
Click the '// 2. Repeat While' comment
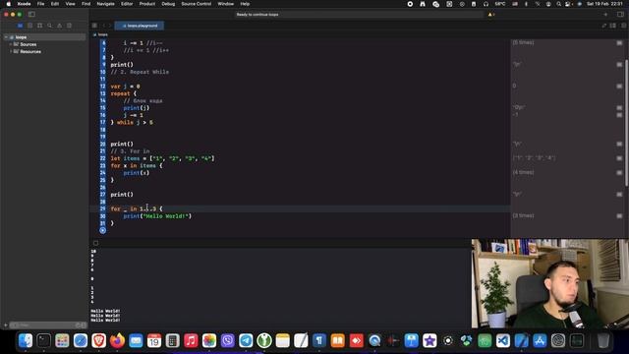[140, 72]
